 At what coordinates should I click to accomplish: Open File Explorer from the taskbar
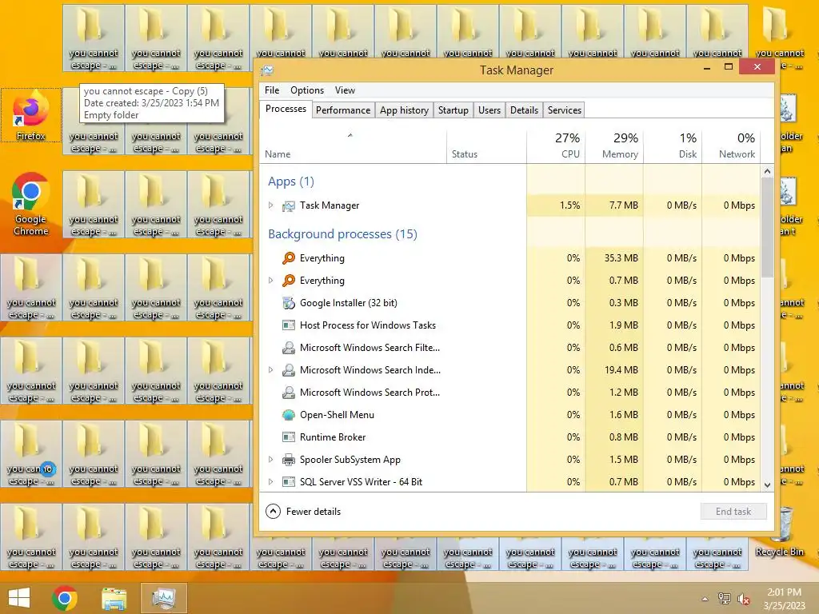point(114,598)
